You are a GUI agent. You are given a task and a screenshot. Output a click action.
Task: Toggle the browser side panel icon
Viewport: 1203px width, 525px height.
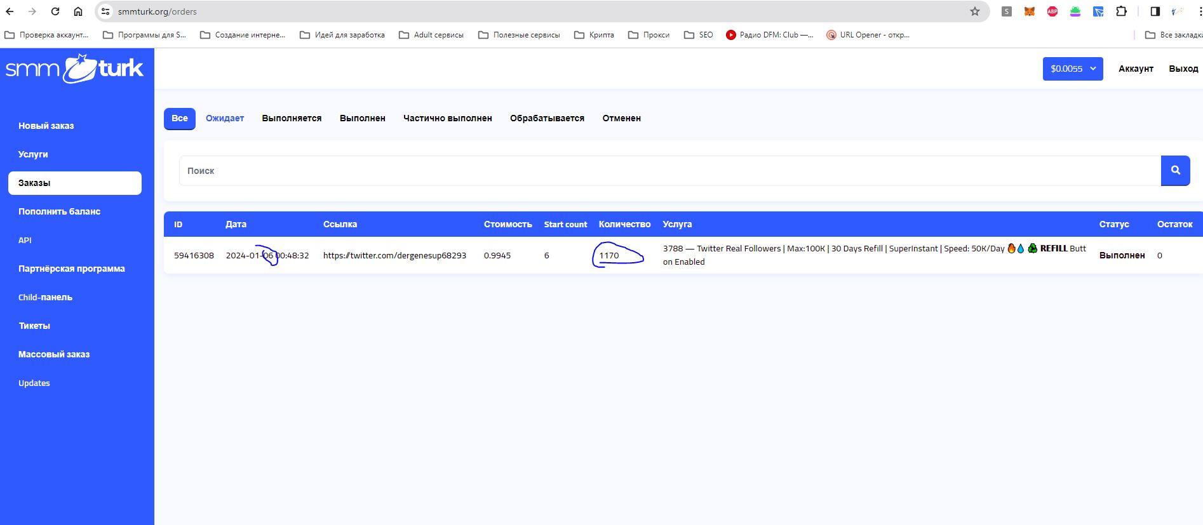[1155, 11]
